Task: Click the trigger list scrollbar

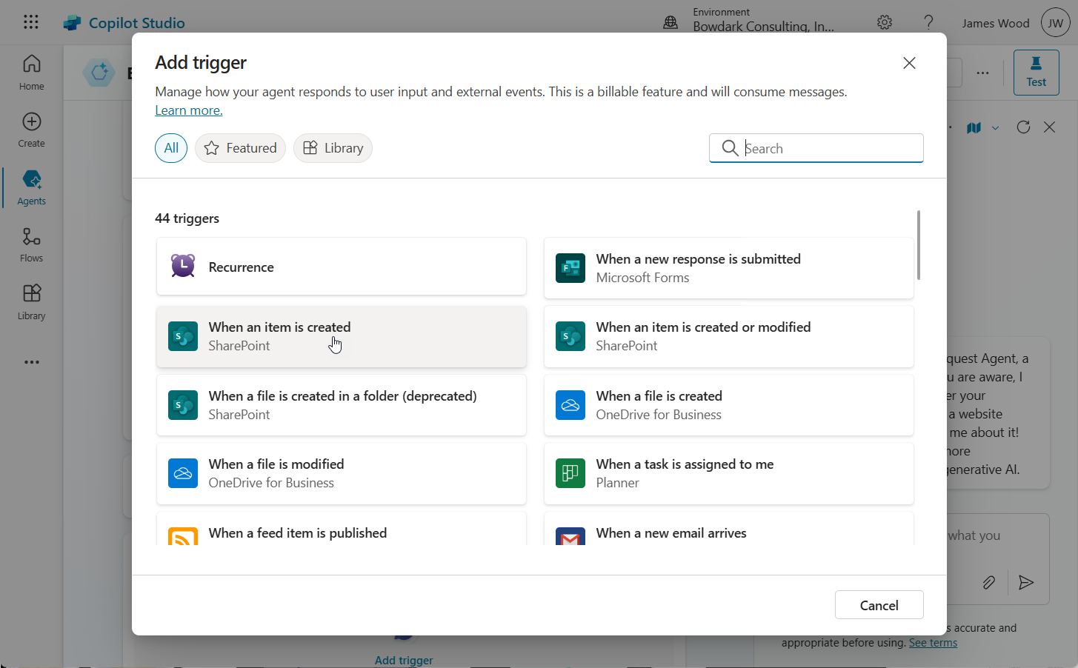Action: click(919, 245)
